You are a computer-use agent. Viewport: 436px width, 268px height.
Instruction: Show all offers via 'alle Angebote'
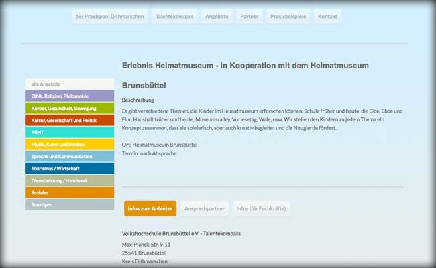coord(70,84)
